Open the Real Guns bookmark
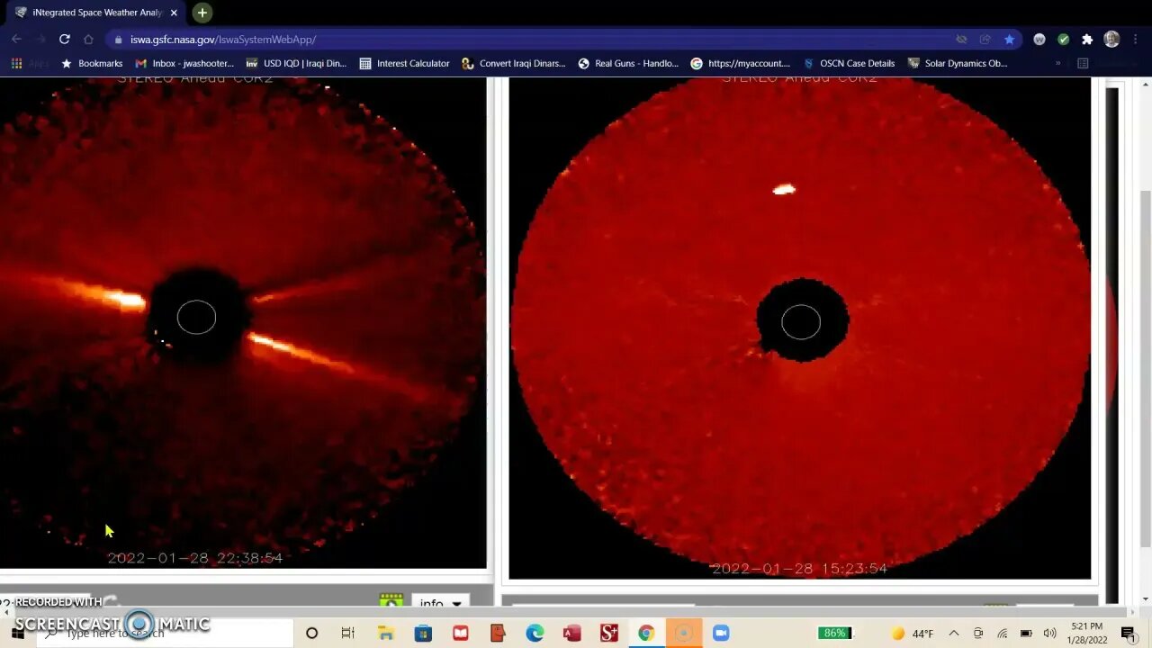The height and width of the screenshot is (648, 1152). [x=628, y=64]
